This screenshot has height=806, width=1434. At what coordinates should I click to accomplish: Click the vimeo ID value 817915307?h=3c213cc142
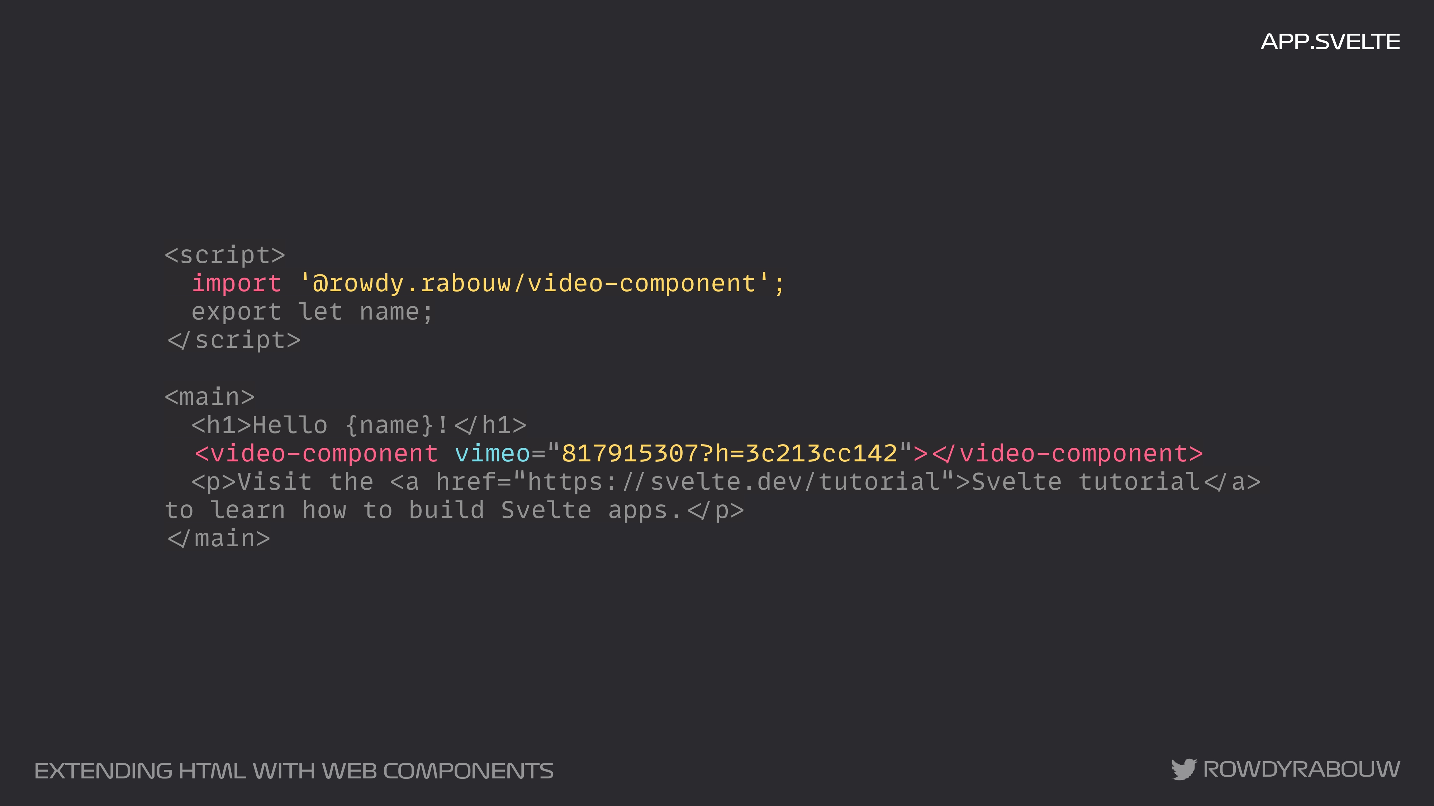coord(729,454)
